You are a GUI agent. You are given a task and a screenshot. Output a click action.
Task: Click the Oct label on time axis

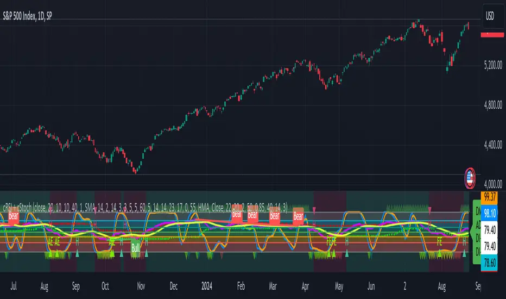[105, 286]
